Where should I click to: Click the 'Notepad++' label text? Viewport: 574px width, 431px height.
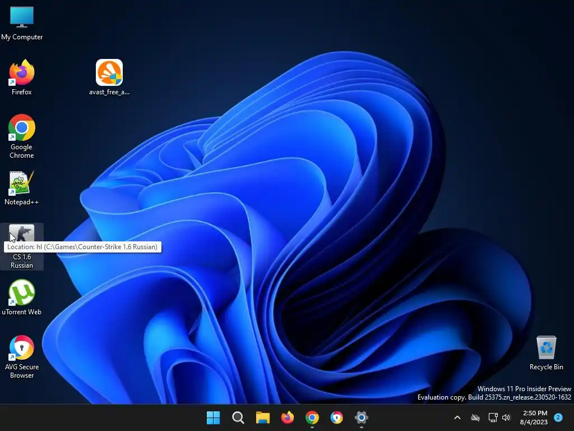click(22, 202)
